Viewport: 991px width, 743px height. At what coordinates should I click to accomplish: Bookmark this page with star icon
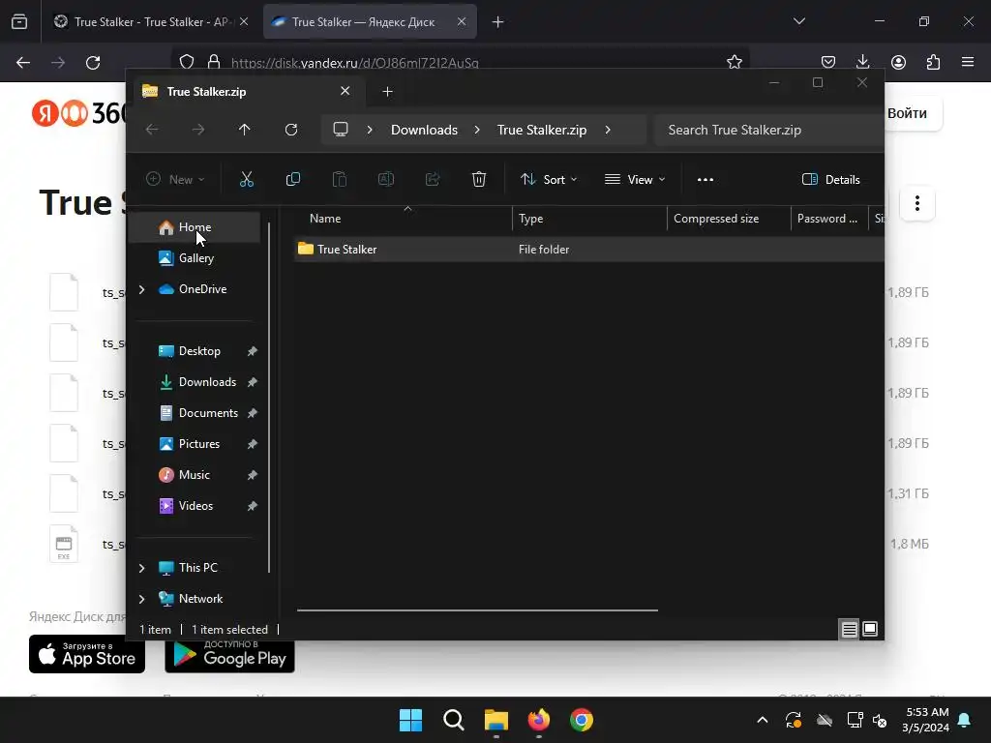pyautogui.click(x=734, y=62)
